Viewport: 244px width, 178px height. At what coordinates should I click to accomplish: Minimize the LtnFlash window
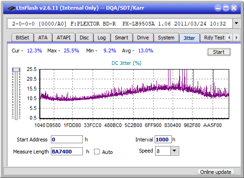tap(218, 8)
